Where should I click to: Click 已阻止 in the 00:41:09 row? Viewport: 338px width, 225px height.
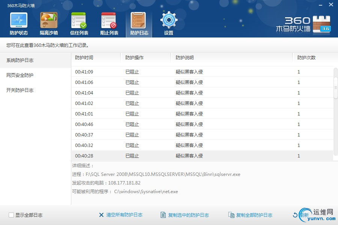tap(132, 72)
